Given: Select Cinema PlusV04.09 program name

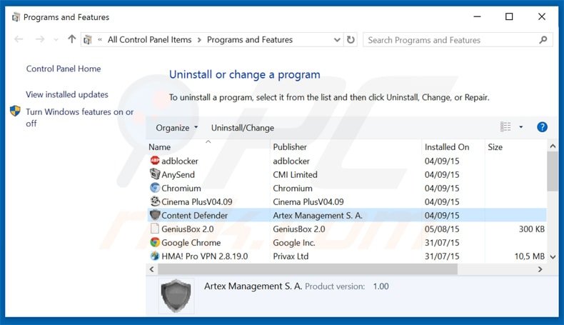Looking at the screenshot, I should point(197,202).
